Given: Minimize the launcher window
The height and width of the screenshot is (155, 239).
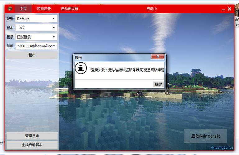Looking at the screenshot, I should 223,9.
